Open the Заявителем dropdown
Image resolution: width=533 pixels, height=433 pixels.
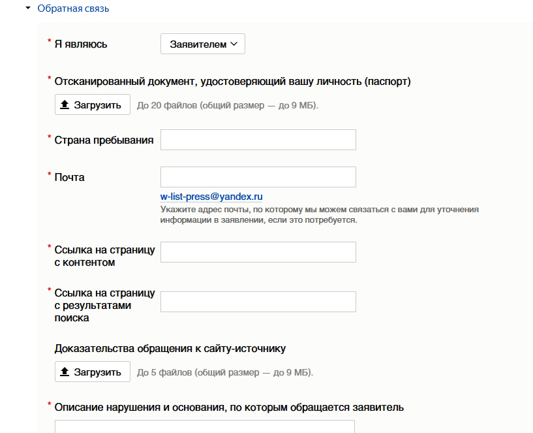[x=203, y=44]
